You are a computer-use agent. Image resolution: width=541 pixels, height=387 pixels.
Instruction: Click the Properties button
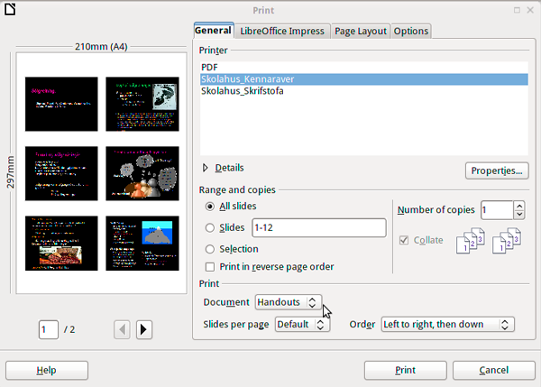tap(497, 170)
